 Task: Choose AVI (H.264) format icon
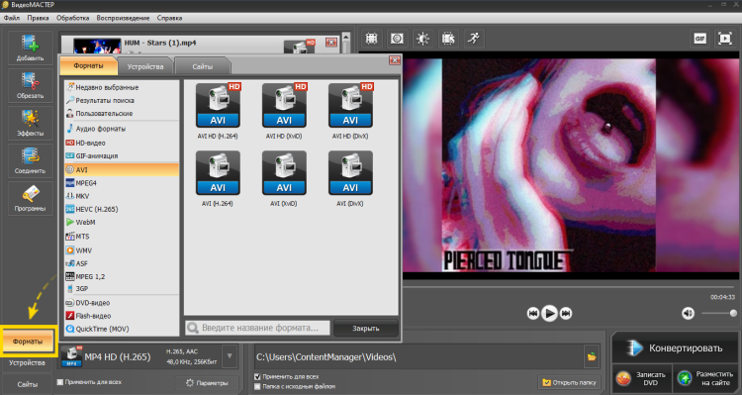click(x=218, y=173)
